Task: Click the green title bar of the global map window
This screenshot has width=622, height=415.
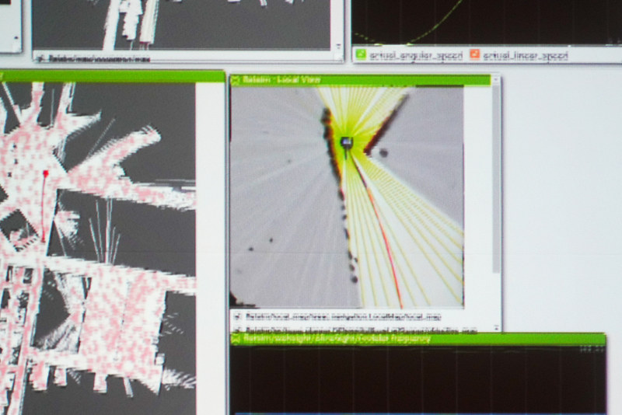Action: point(113,76)
